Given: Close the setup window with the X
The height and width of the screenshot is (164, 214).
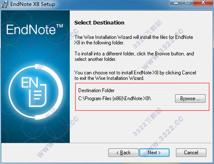Looking at the screenshot, I should pos(203,3).
